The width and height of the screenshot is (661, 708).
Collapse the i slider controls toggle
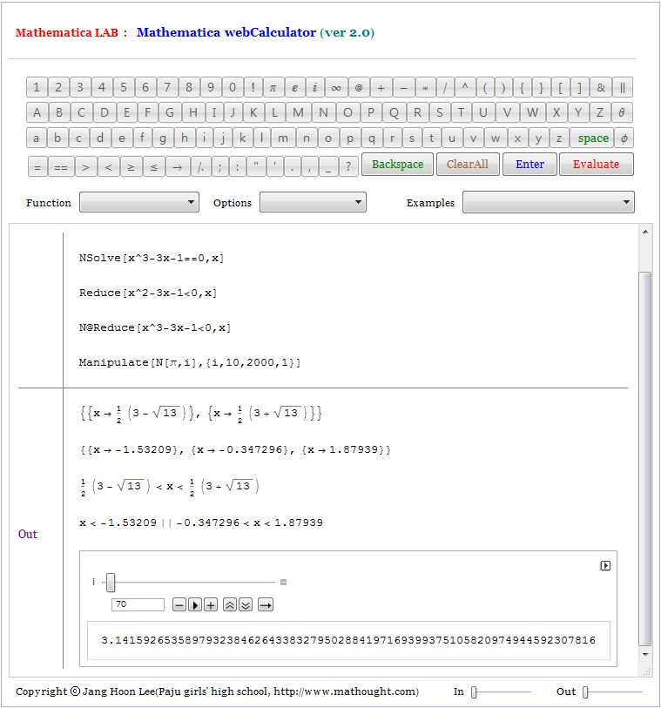pos(284,583)
